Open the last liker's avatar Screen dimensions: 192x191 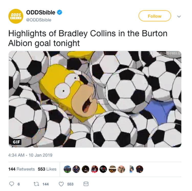[140, 169]
